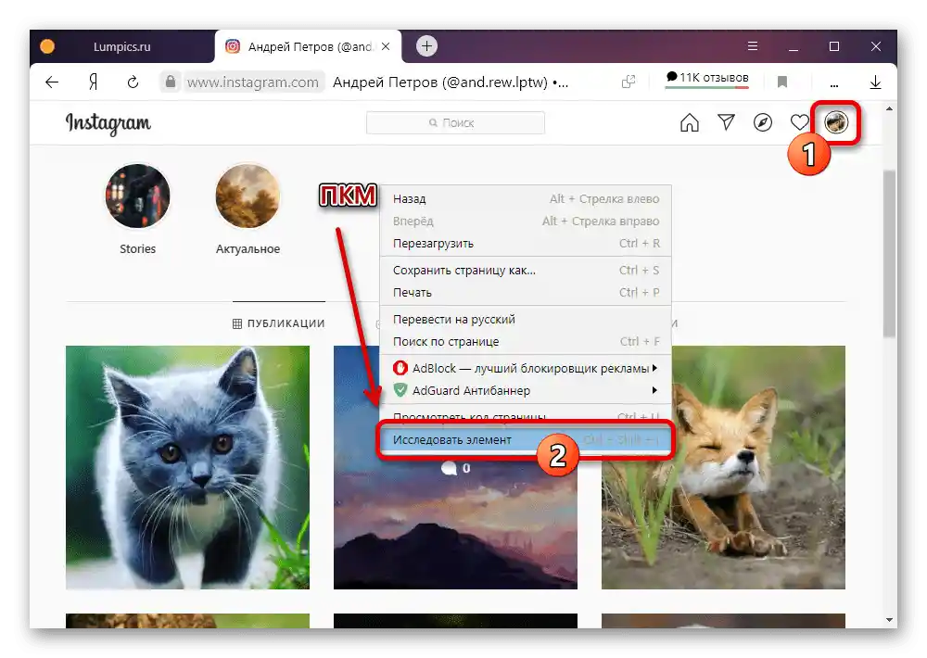This screenshot has height=658, width=927.
Task: Click the scrollbar up arrow
Action: (x=889, y=108)
